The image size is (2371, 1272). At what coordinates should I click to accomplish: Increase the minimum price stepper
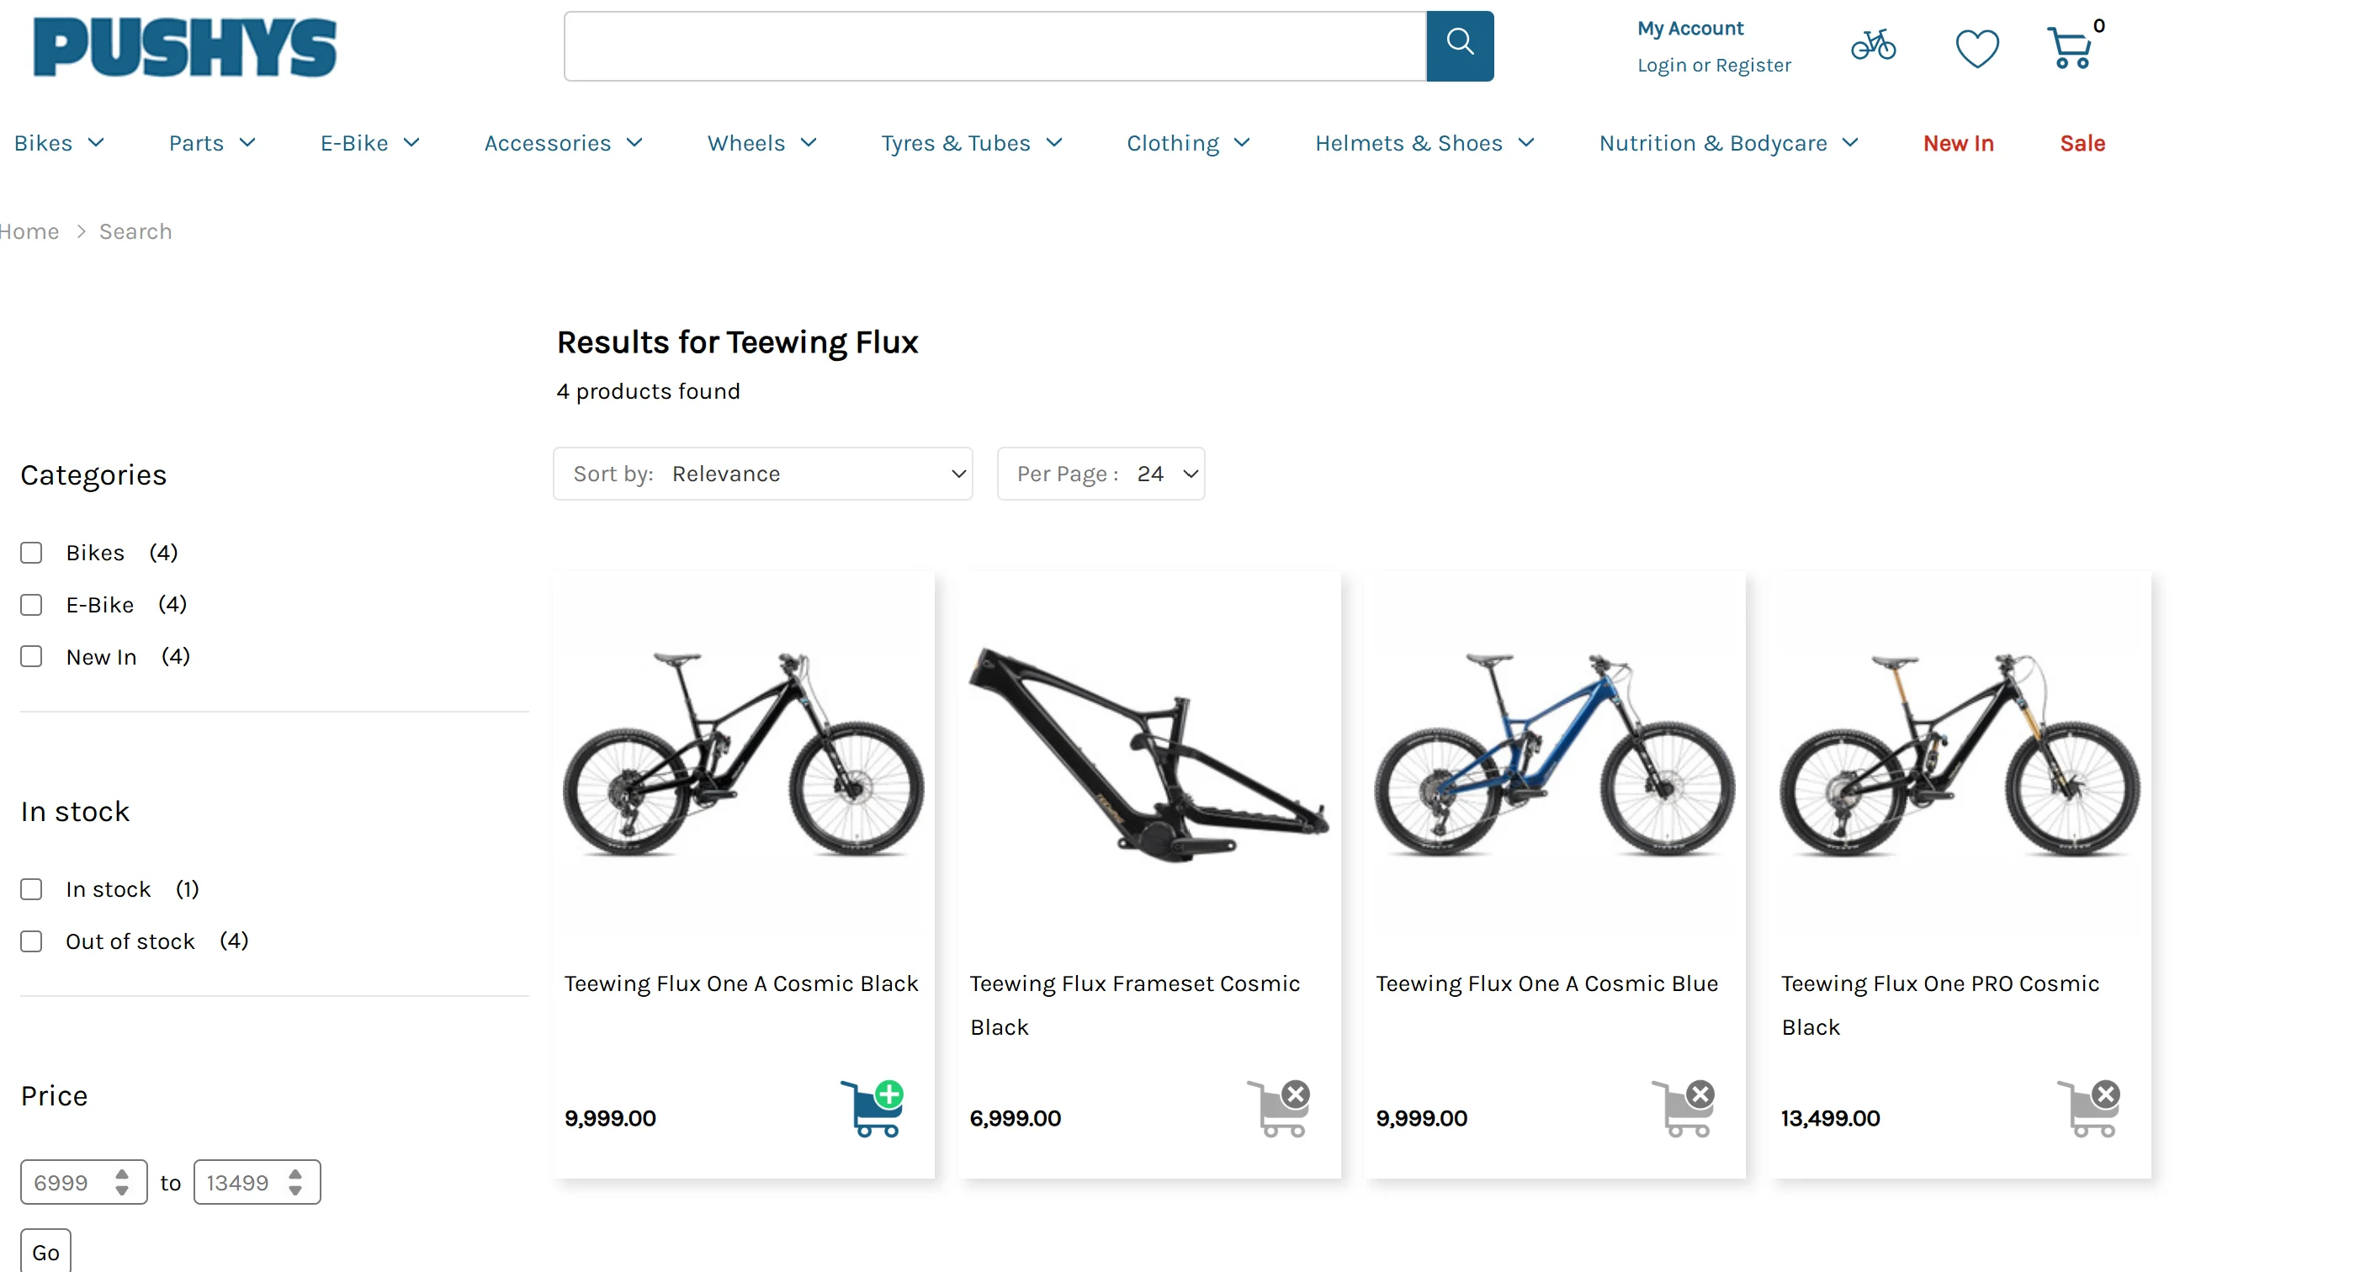[x=121, y=1174]
